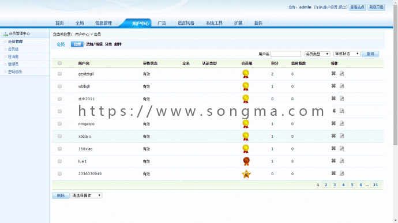Switch to 信息管理 menu
398x223 pixels.
click(x=104, y=23)
